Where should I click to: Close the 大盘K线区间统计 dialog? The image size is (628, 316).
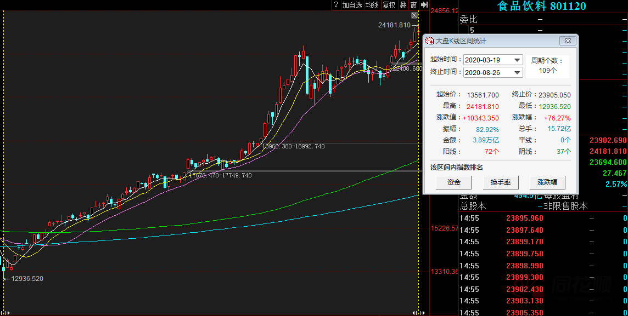tap(568, 41)
